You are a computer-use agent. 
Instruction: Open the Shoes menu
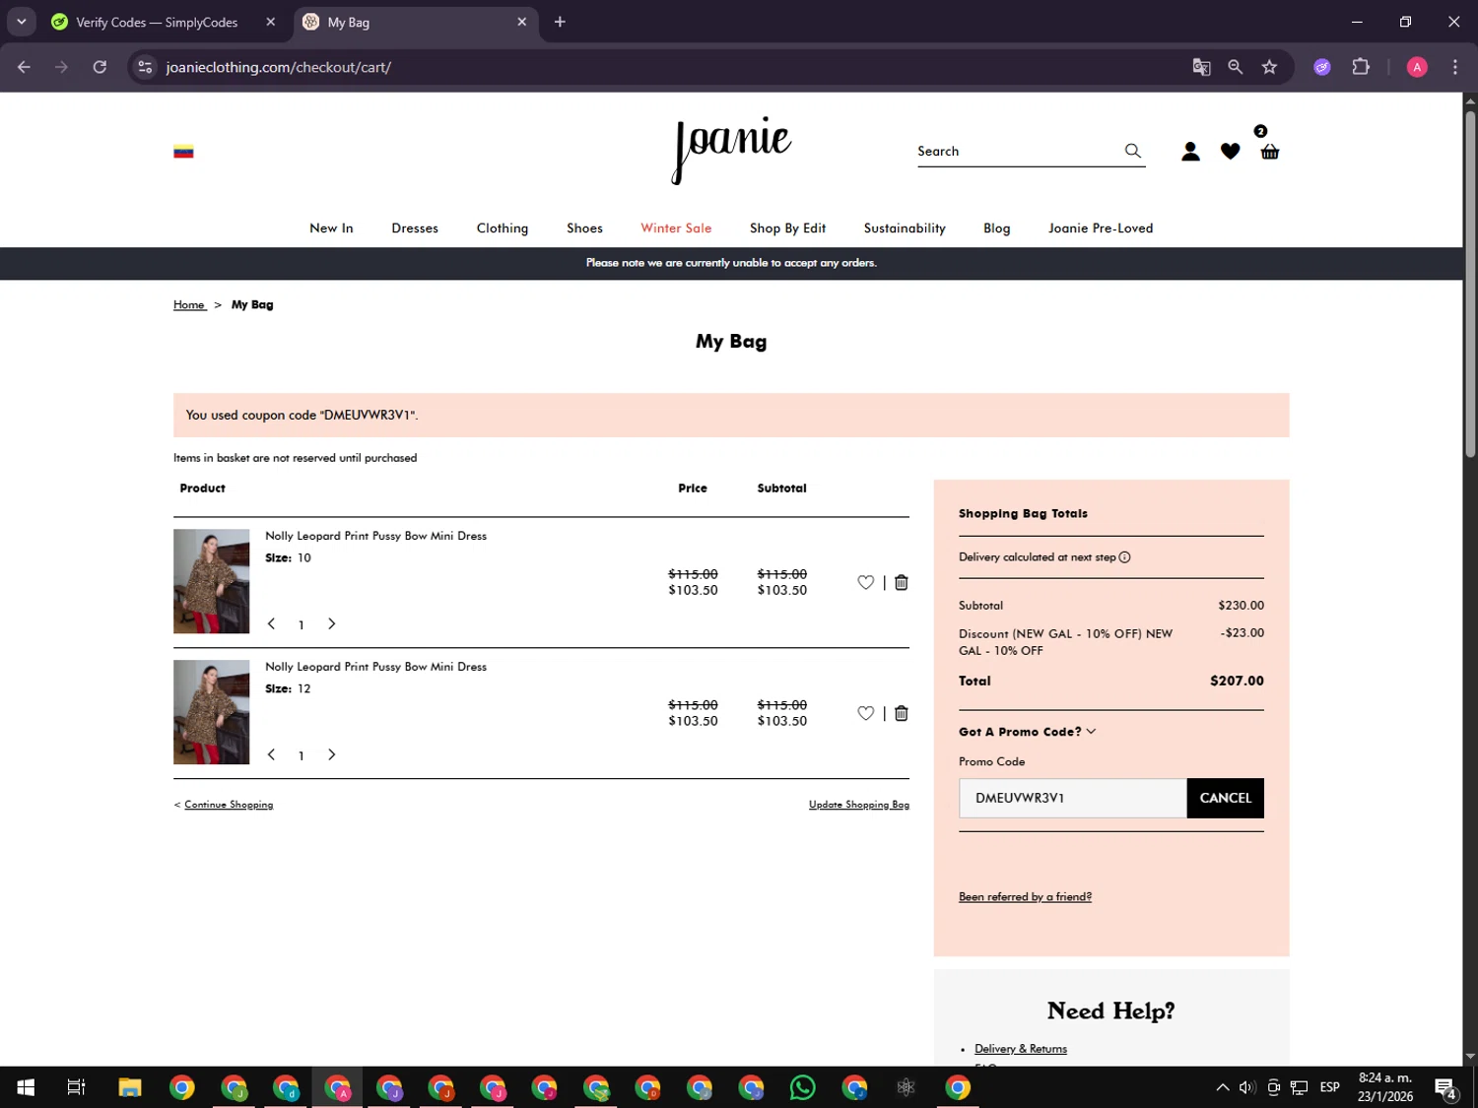pos(584,228)
